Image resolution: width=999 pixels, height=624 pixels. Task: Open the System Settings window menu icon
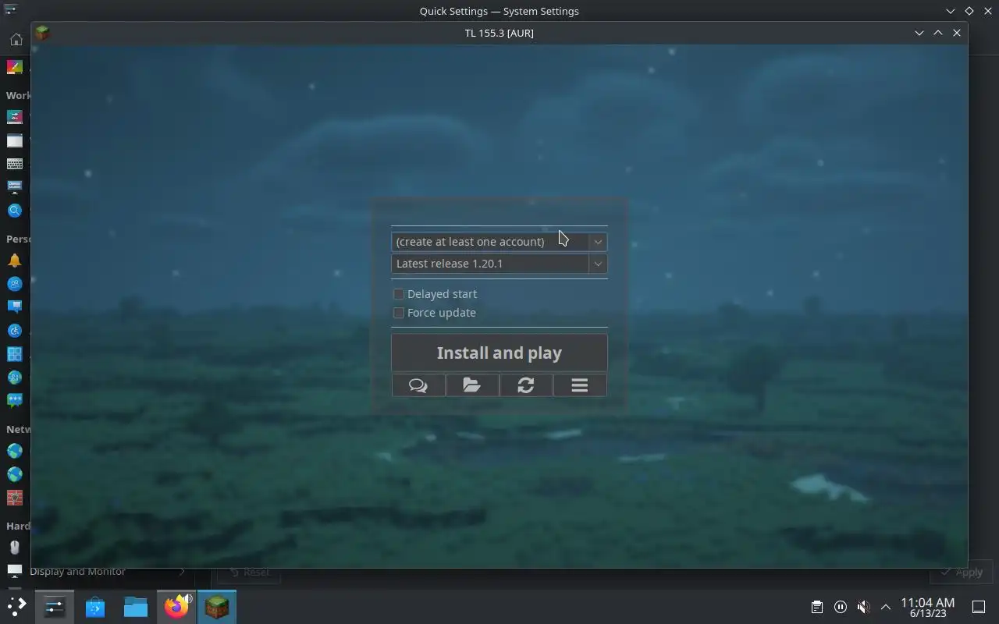tap(11, 10)
